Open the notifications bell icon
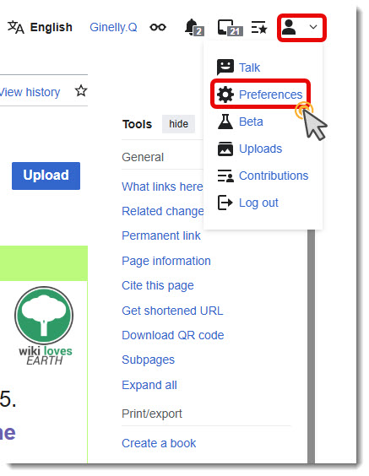Viewport: 369px width, 476px height. pyautogui.click(x=194, y=27)
